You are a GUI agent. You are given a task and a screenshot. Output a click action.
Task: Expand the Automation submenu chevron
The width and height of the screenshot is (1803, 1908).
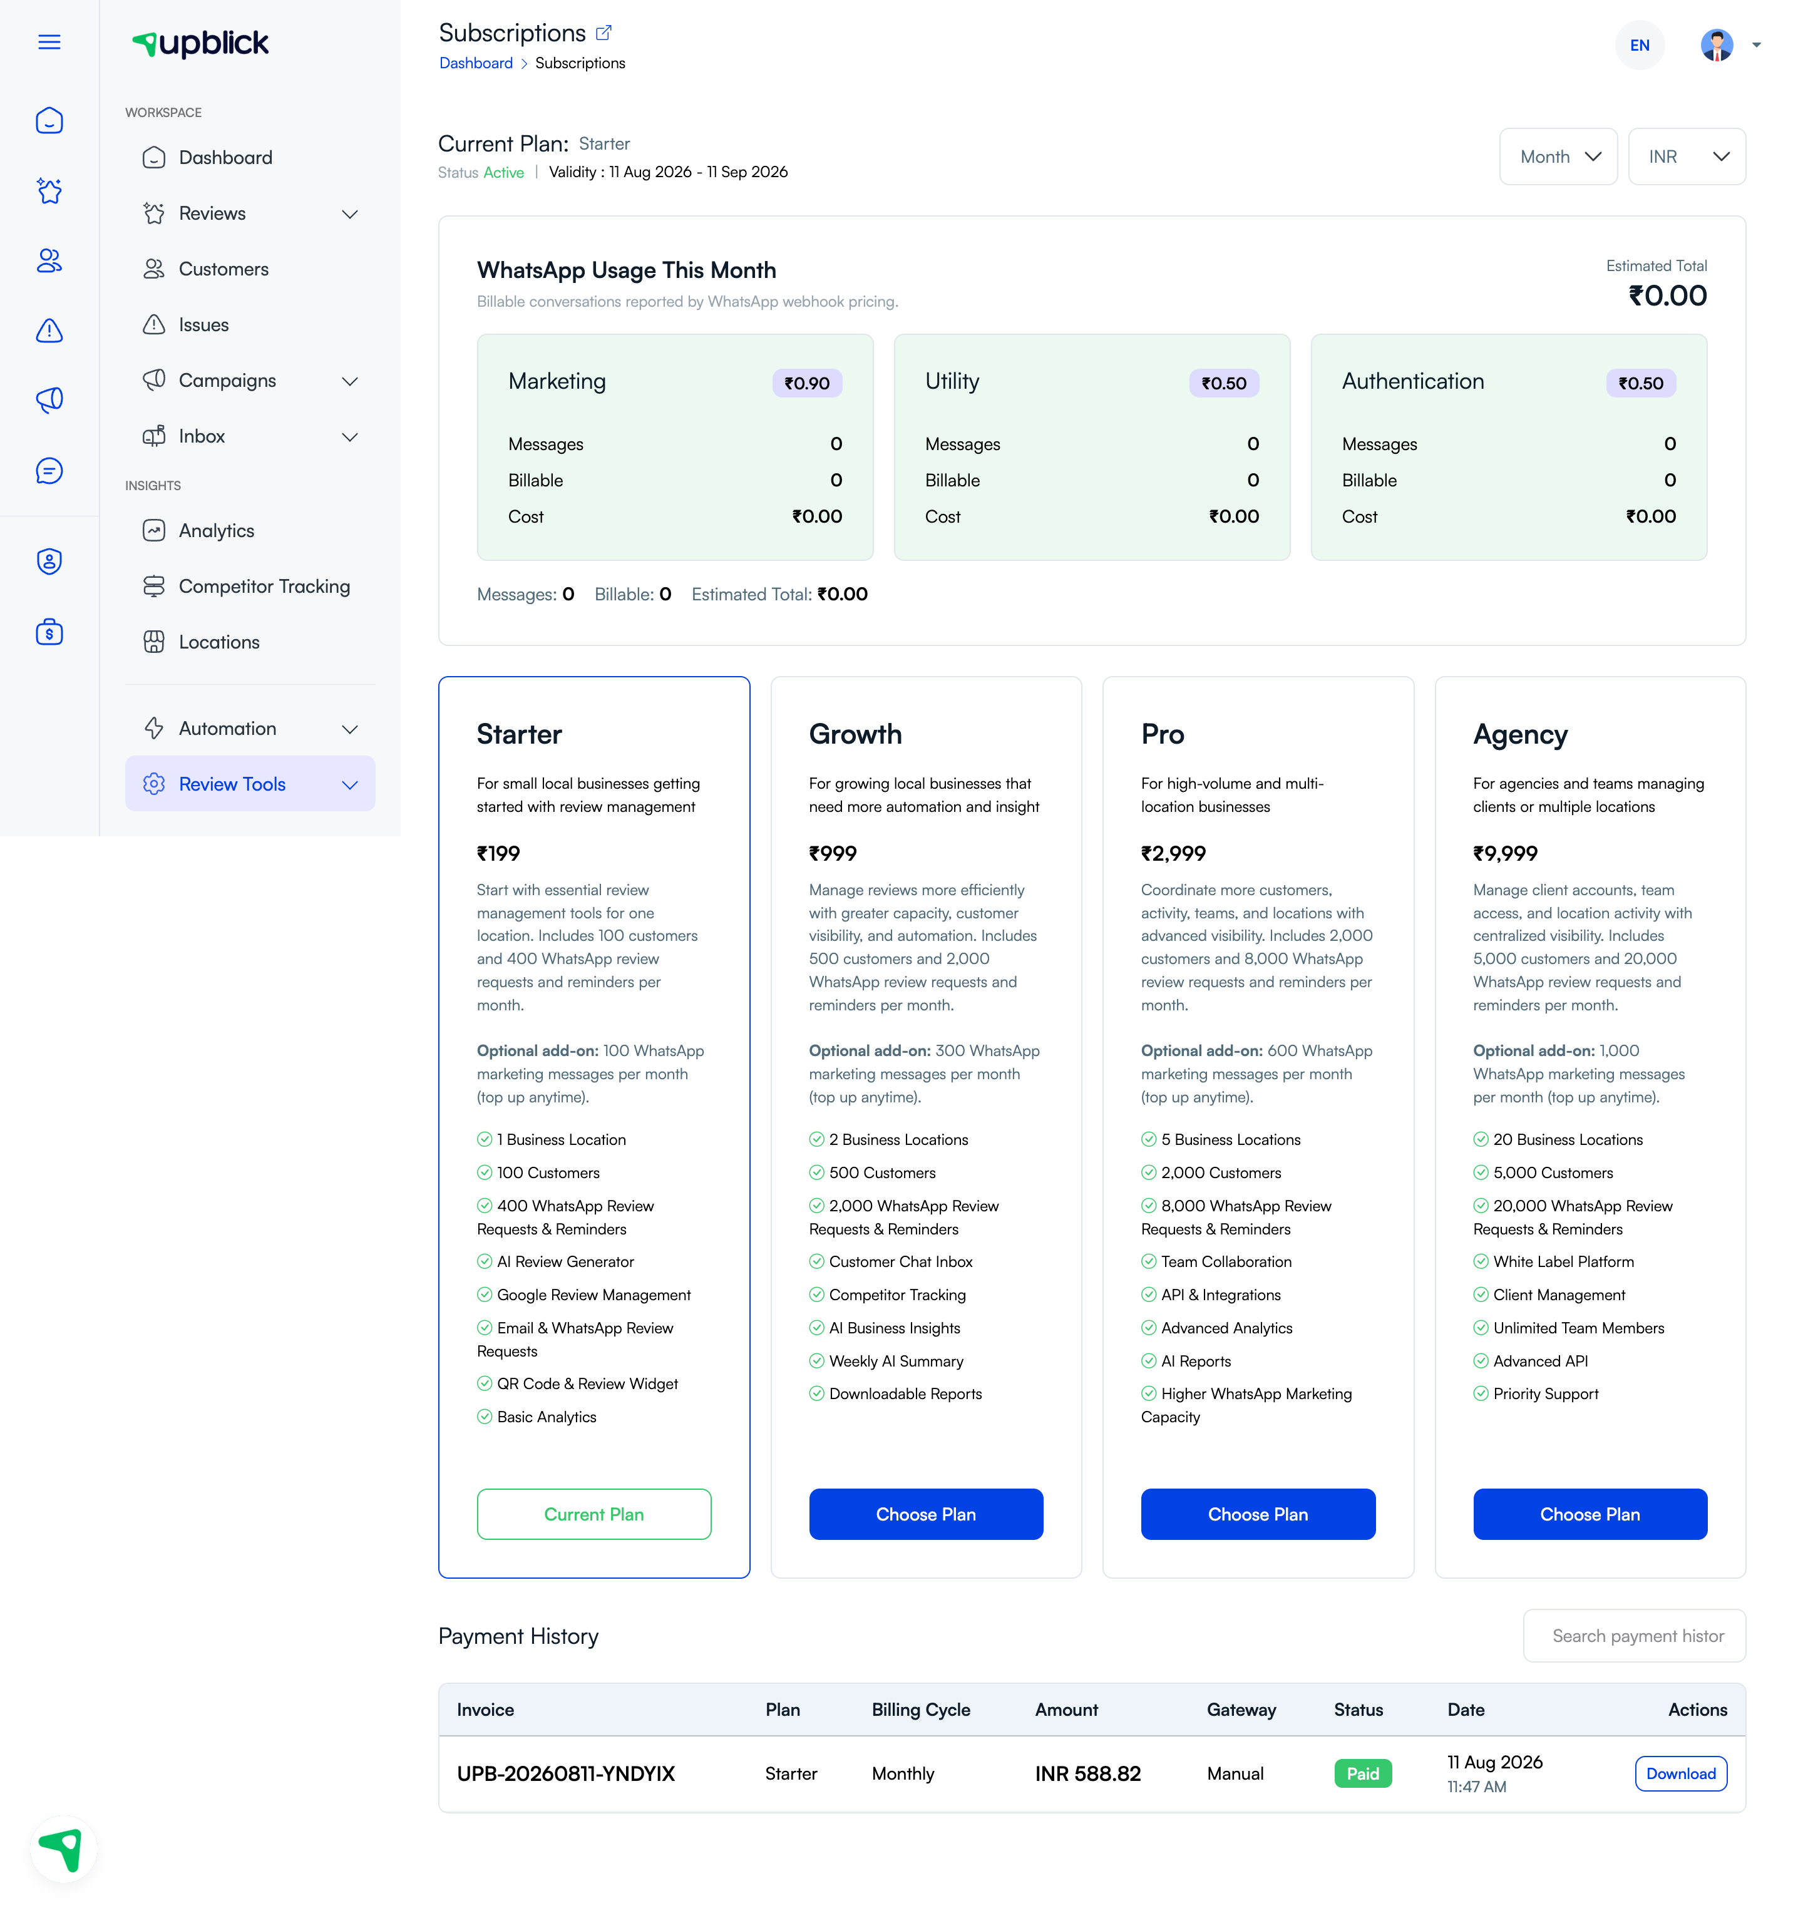350,729
